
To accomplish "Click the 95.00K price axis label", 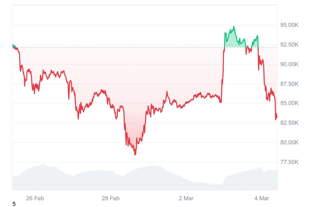I will [289, 25].
